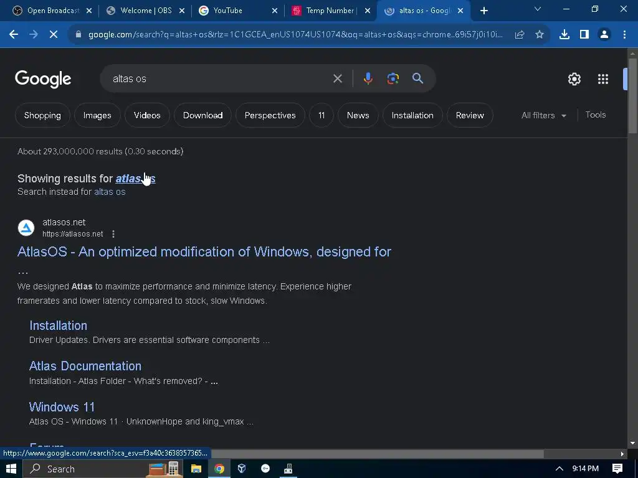Go back using the browser back arrow

tap(14, 35)
